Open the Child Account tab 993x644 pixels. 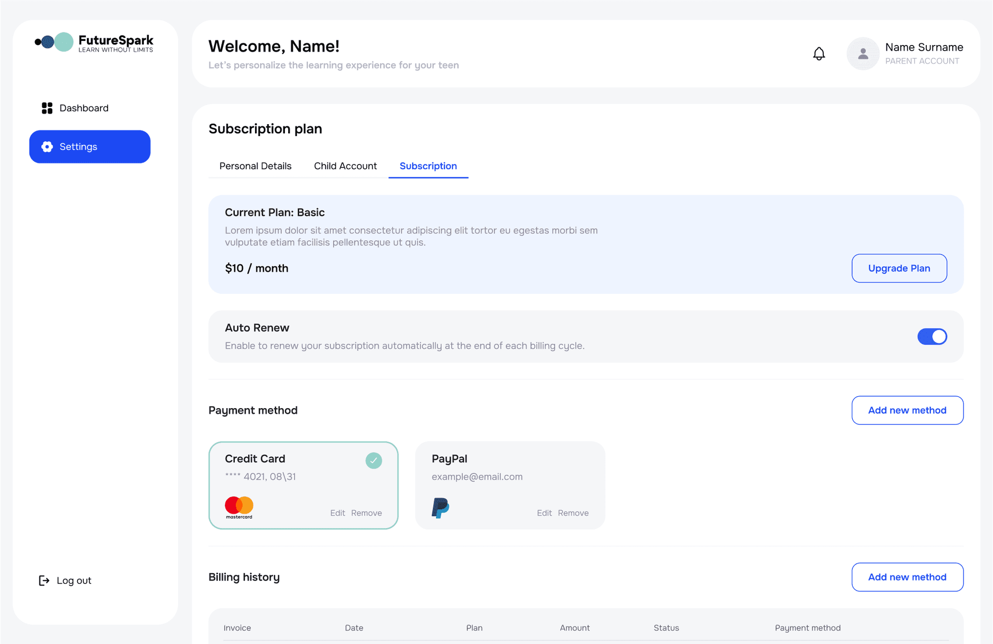pyautogui.click(x=345, y=166)
